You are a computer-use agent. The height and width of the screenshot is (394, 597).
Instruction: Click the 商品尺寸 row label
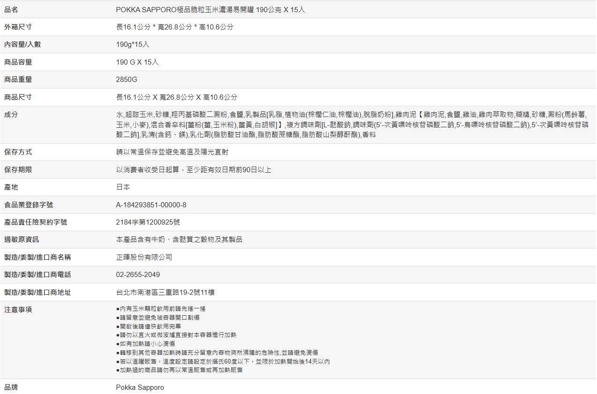(x=18, y=97)
